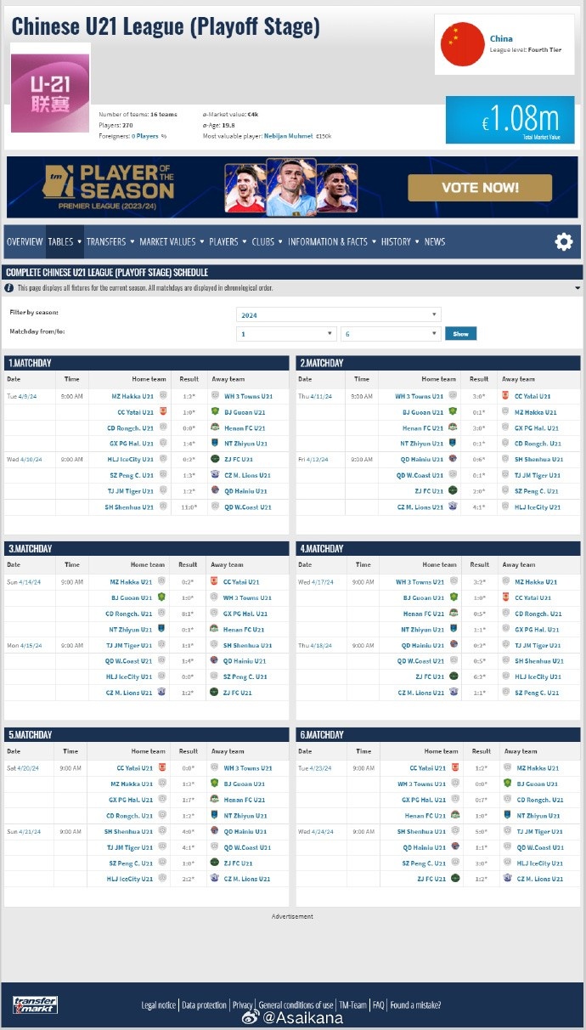Open the Matchday from dropdown showing 1
The width and height of the screenshot is (586, 1030).
[x=287, y=334]
